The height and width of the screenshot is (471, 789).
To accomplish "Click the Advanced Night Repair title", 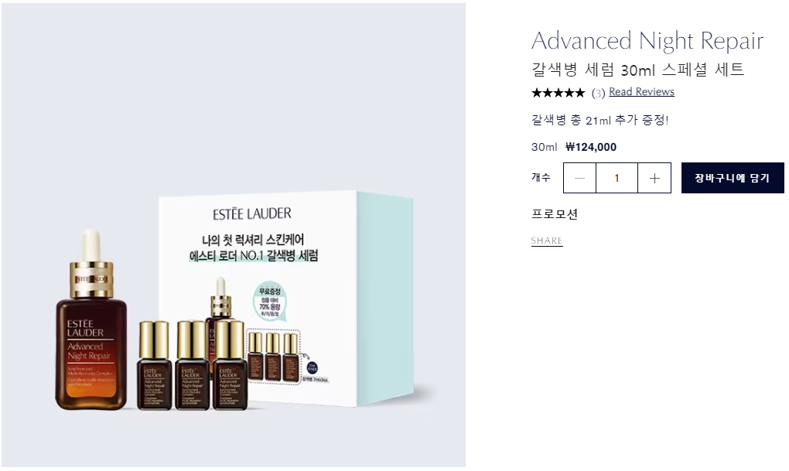I will tap(647, 41).
